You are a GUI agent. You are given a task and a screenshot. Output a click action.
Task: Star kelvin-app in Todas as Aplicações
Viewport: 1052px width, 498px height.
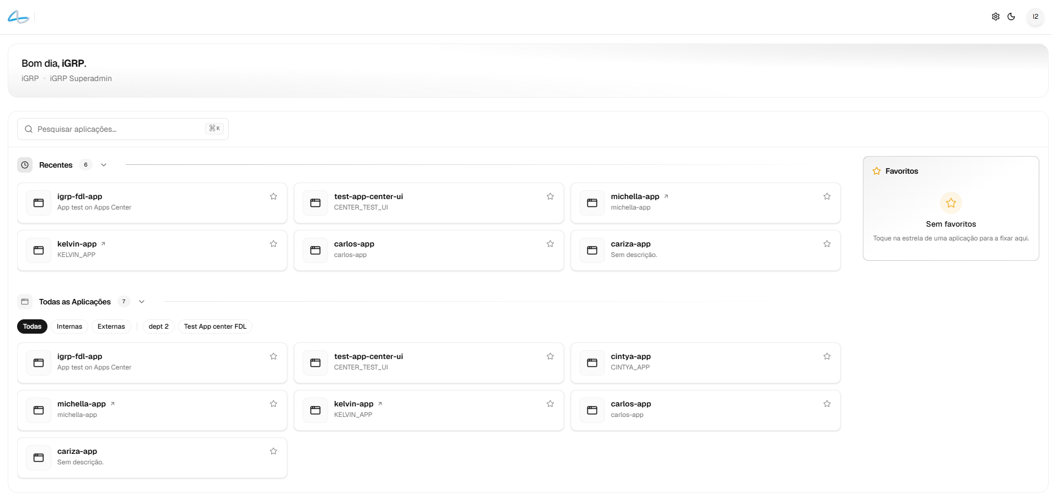550,404
